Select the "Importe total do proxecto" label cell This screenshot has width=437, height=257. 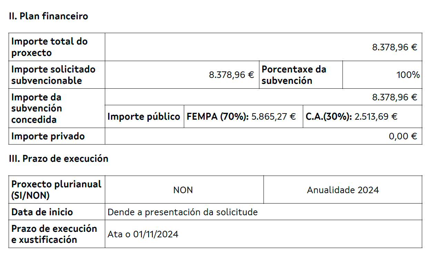tap(50, 47)
